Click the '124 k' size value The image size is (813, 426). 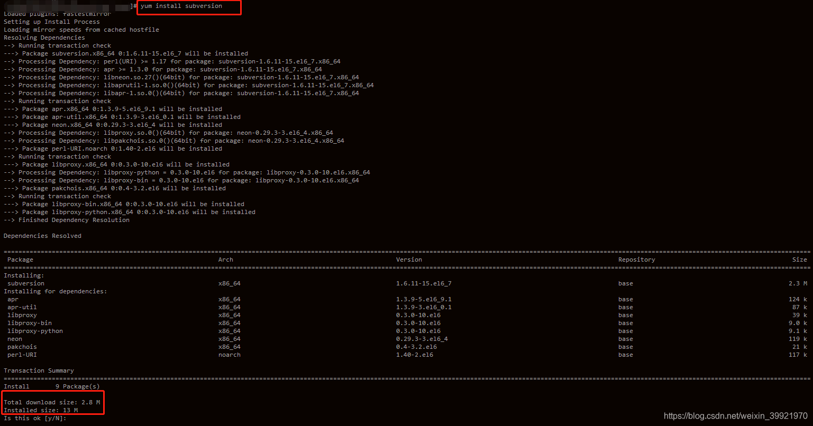tap(798, 299)
